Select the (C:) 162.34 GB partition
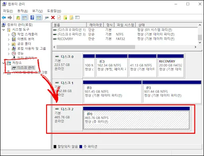The image size is (204, 156). (112, 66)
